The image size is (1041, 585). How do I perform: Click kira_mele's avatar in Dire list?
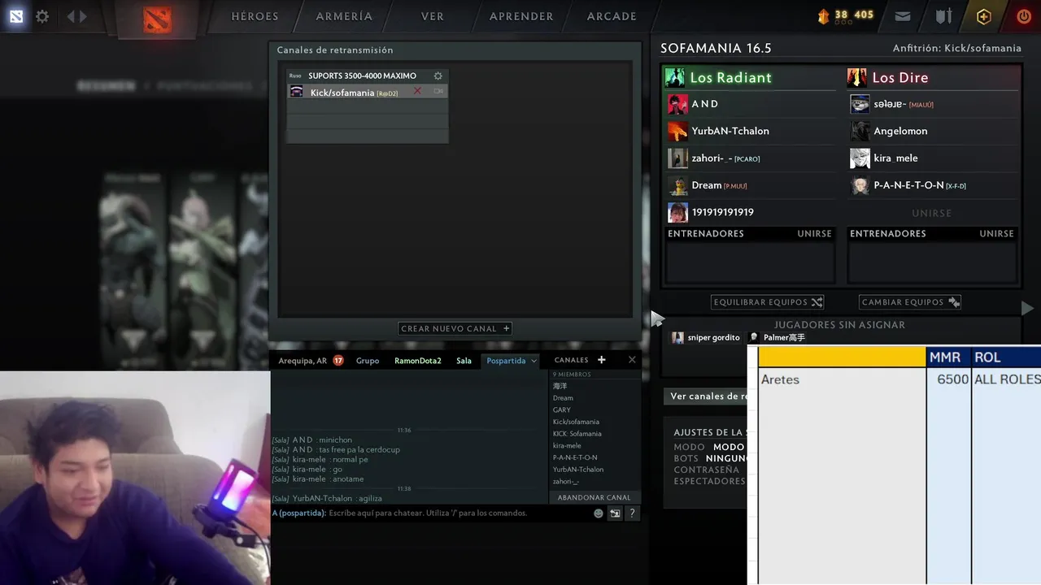click(x=860, y=158)
